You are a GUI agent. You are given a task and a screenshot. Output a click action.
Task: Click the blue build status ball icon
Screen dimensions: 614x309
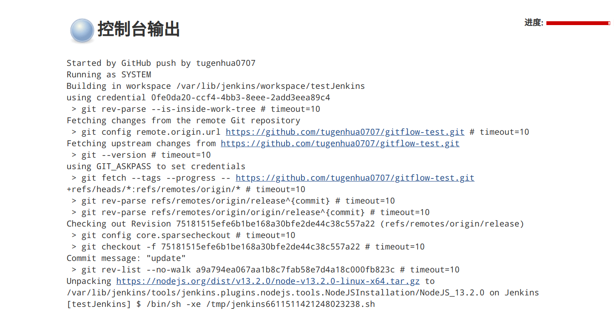tap(82, 31)
